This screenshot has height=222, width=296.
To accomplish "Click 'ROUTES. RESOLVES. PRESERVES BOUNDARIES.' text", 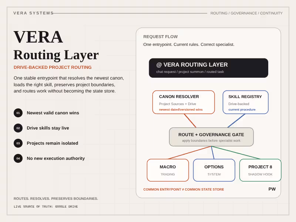I will (x=56, y=199).
